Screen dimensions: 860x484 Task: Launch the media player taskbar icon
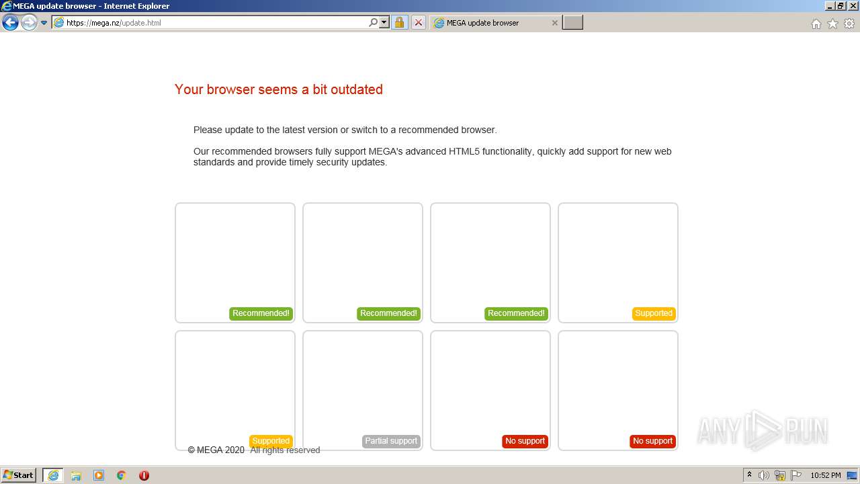click(99, 475)
